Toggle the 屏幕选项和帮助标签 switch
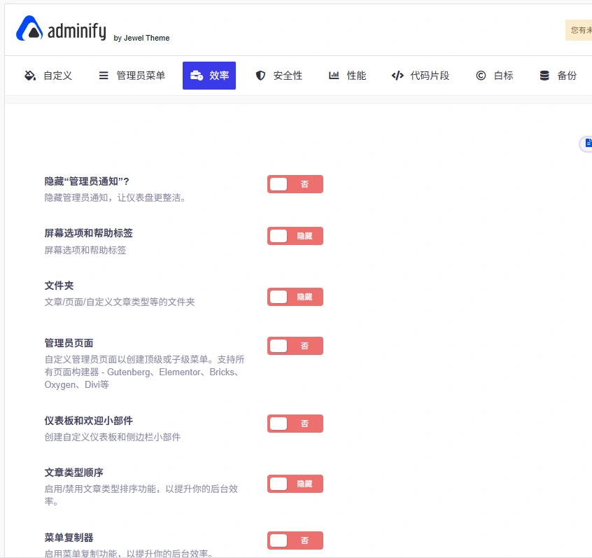Viewport: 592px width, 558px height. (x=295, y=236)
